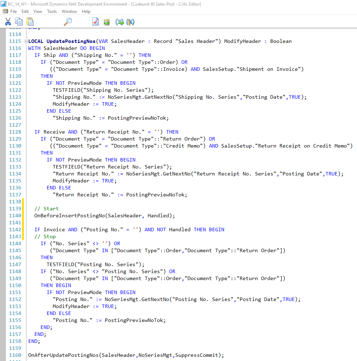Open the Edit menu
The width and height of the screenshot is (357, 361).
tap(25, 11)
